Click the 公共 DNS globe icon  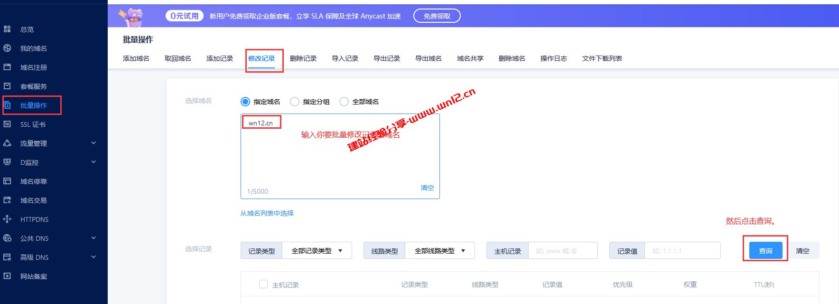pos(7,238)
